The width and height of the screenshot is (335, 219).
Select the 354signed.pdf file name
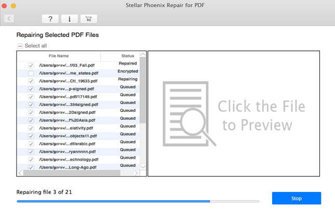pos(69,105)
